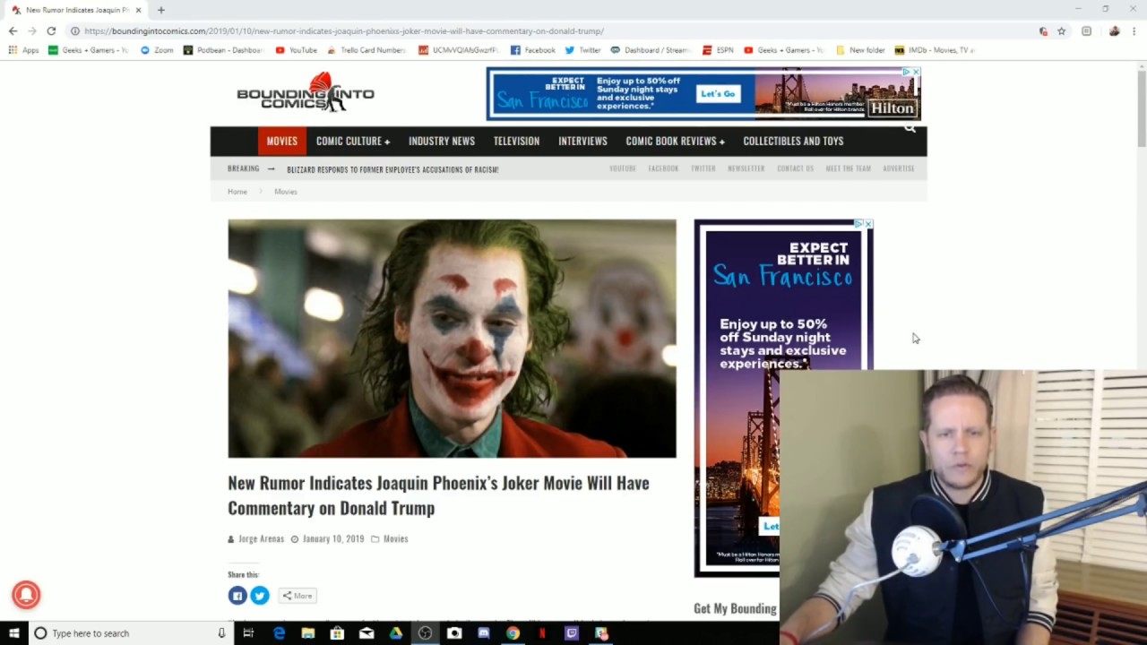Open the New folder bookmark

click(860, 50)
